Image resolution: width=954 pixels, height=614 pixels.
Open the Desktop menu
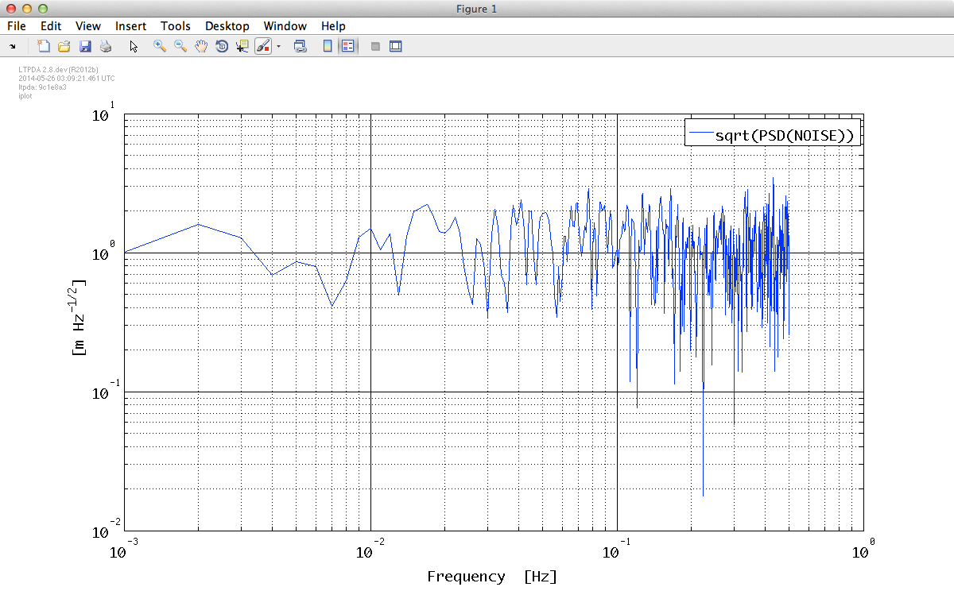[x=227, y=26]
